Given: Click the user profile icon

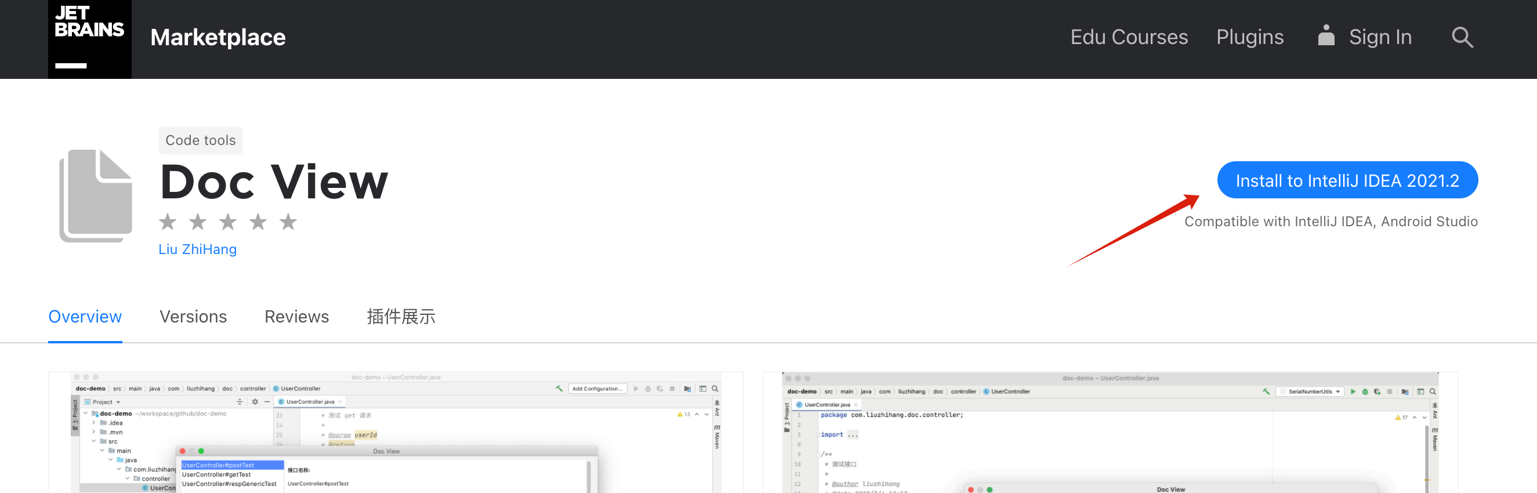Looking at the screenshot, I should coord(1326,35).
